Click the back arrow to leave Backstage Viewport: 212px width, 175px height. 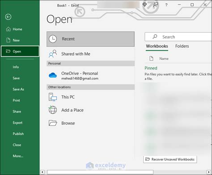(8, 17)
